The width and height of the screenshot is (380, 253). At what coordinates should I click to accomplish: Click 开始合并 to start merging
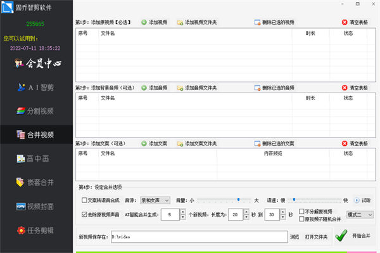(x=362, y=236)
